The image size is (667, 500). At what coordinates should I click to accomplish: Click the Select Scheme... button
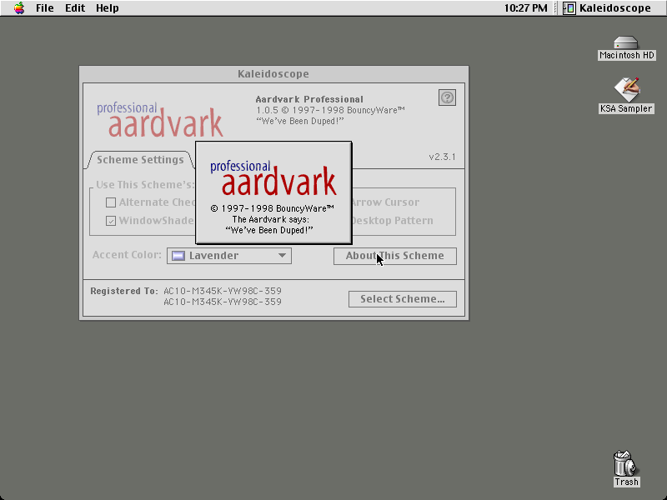(403, 299)
